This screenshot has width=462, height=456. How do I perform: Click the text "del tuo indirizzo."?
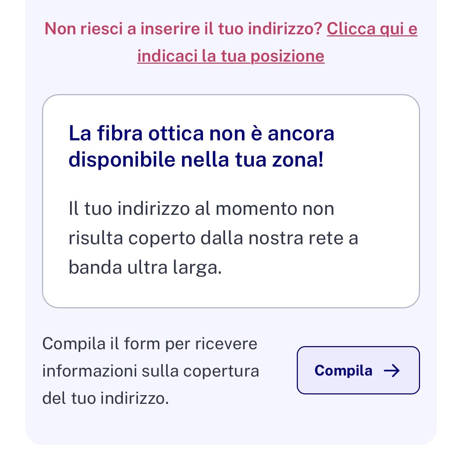105,398
